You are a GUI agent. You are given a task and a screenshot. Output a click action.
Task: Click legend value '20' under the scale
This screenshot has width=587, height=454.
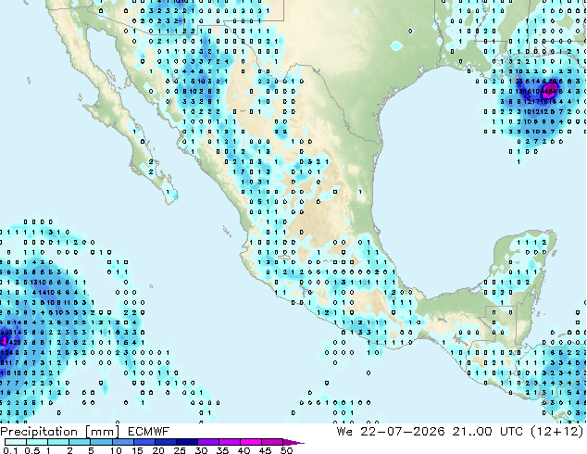(158, 450)
